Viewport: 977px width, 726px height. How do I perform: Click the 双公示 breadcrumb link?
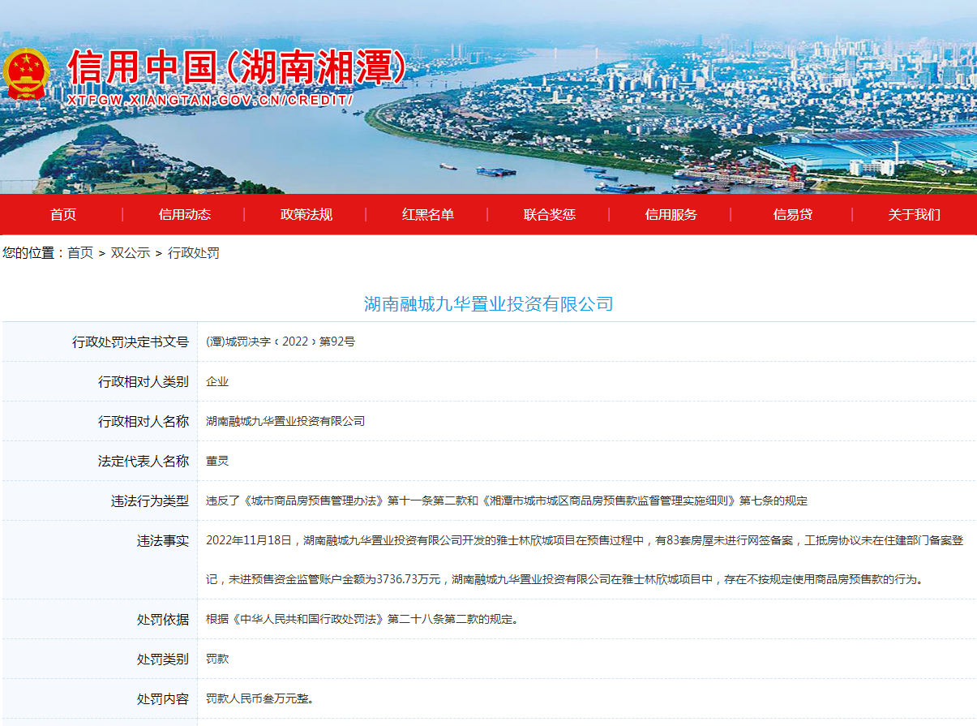click(131, 252)
